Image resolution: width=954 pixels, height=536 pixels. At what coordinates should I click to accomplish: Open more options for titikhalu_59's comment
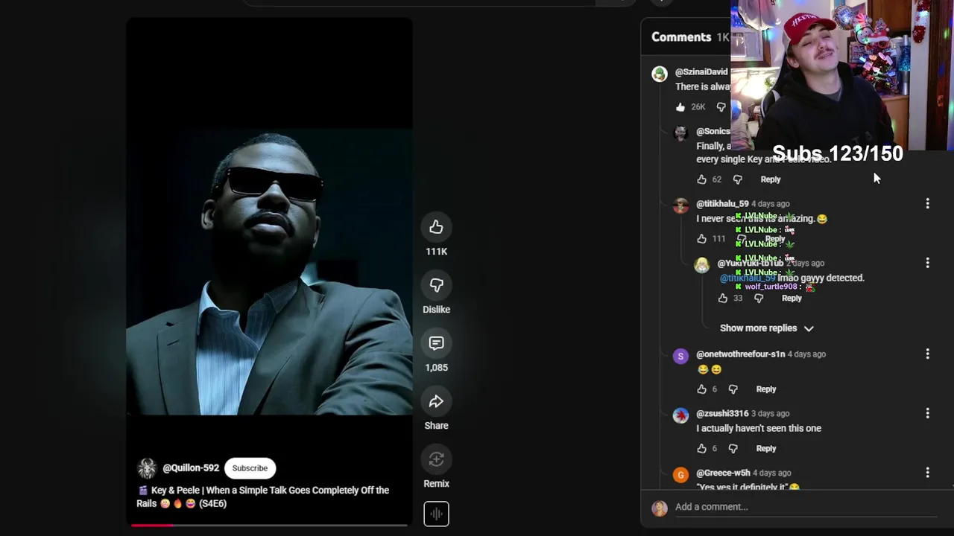coord(927,203)
